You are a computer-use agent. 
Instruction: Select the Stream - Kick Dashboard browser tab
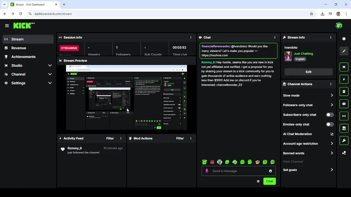[33, 5]
